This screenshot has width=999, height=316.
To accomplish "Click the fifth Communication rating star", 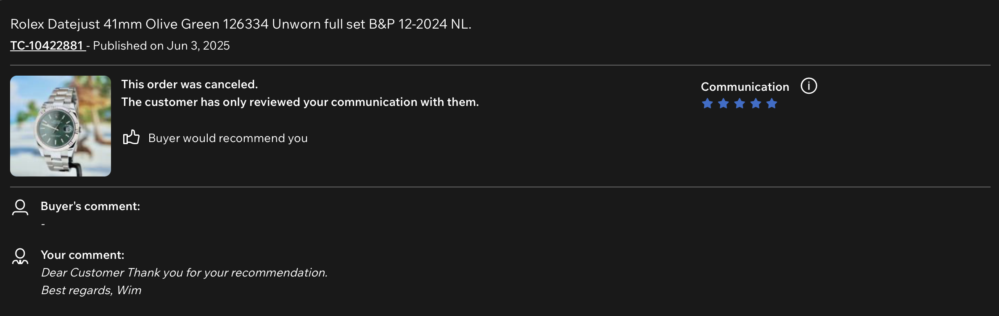I will click(x=772, y=103).
